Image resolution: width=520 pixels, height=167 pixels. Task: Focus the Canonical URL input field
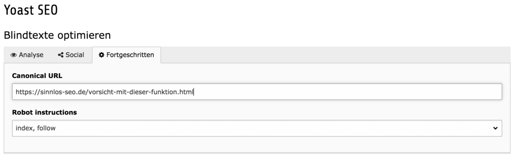coord(257,92)
